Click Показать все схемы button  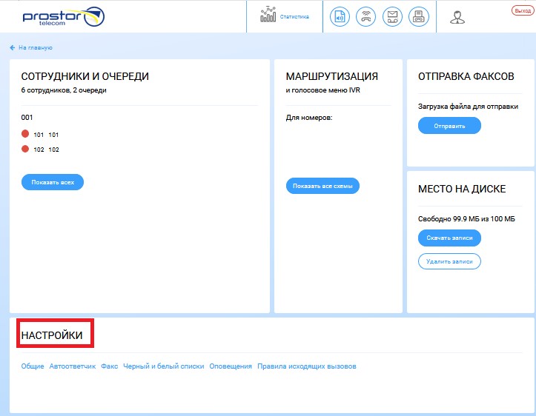pyautogui.click(x=322, y=186)
